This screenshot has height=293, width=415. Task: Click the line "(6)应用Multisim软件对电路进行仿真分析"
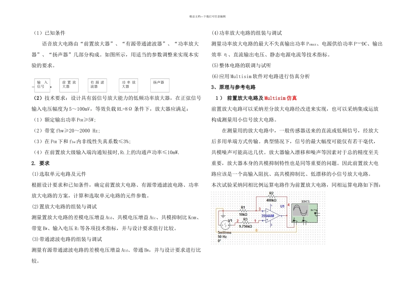pyautogui.click(x=261, y=76)
